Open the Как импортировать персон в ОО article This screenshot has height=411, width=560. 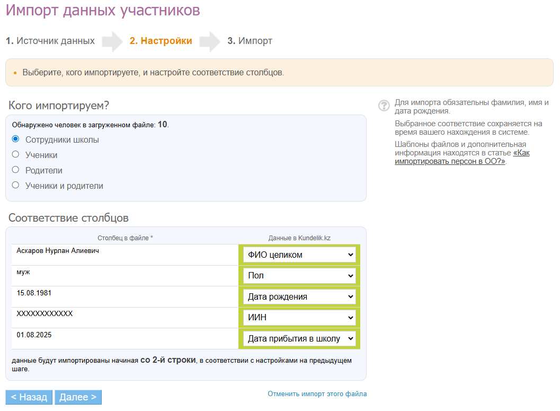[x=461, y=158]
